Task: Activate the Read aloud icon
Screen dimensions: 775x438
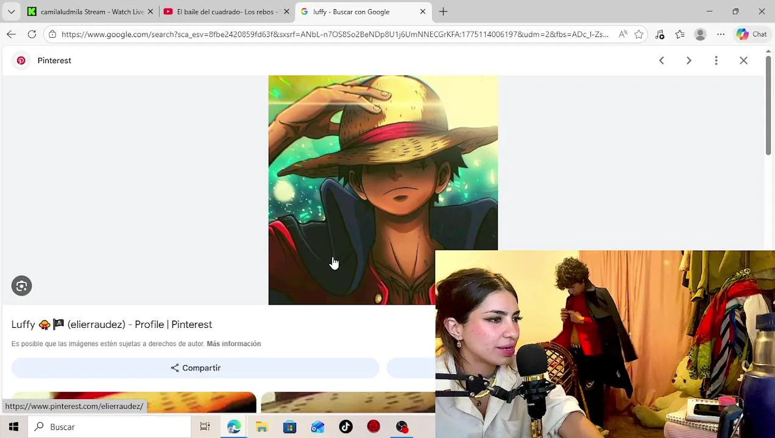Action: [x=623, y=35]
